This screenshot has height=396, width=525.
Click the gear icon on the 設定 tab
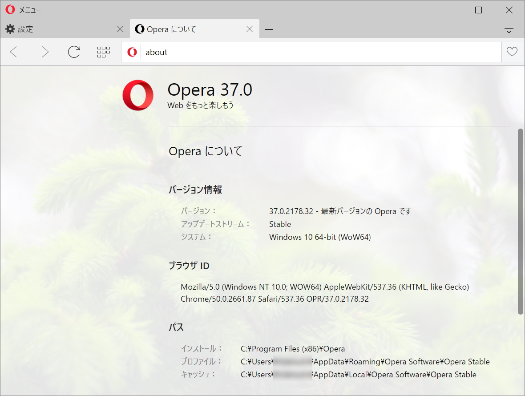(10, 29)
